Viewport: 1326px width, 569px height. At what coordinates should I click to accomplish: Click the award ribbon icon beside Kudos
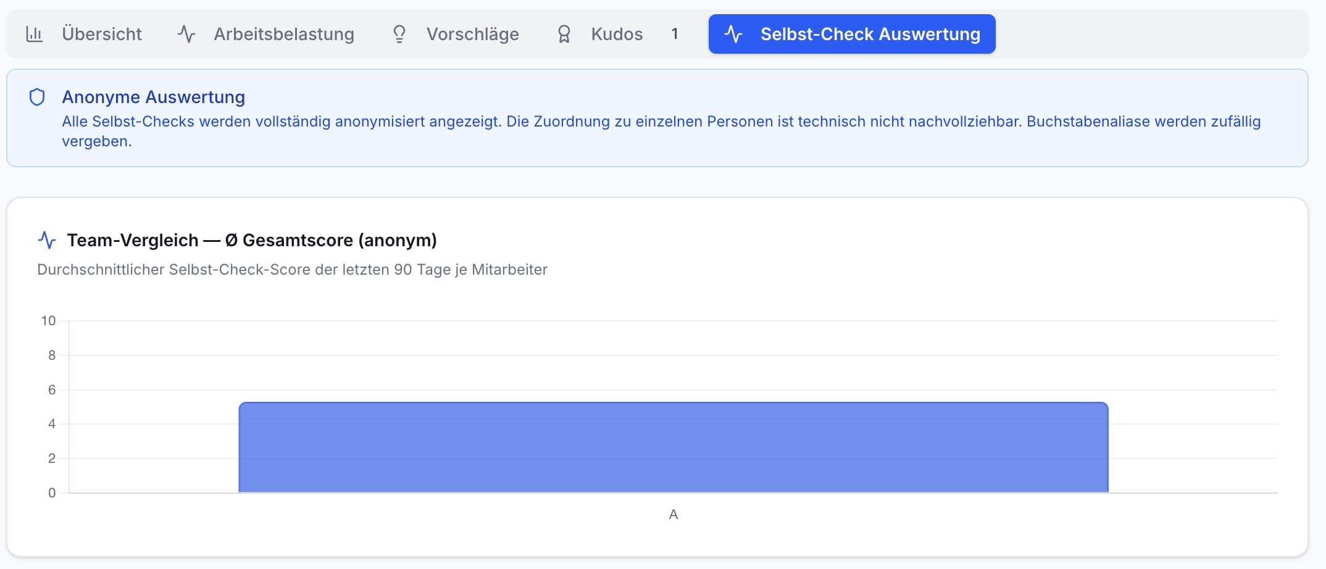click(564, 34)
